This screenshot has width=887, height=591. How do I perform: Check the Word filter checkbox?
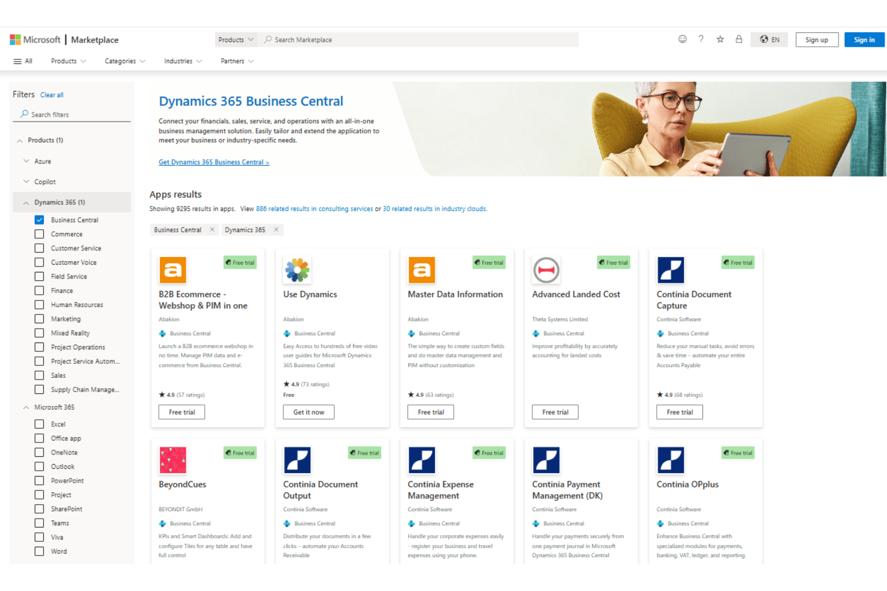39,551
